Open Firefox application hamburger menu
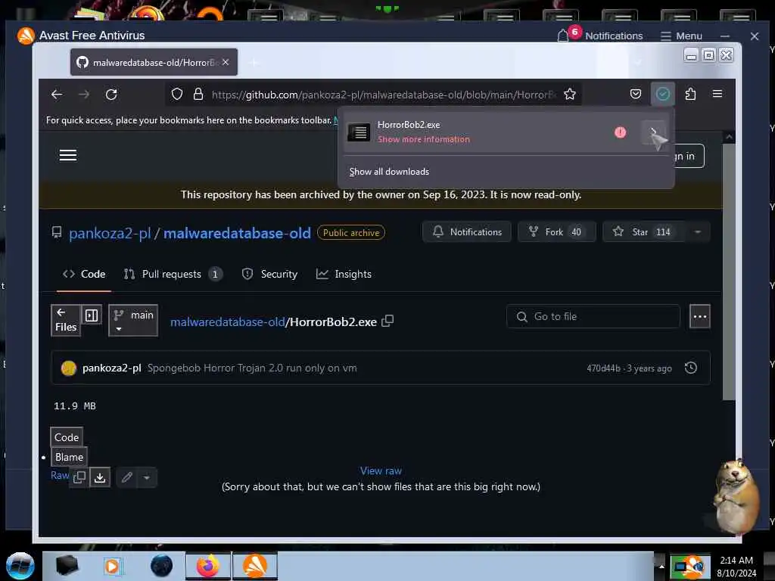Image resolution: width=775 pixels, height=581 pixels. 717,94
